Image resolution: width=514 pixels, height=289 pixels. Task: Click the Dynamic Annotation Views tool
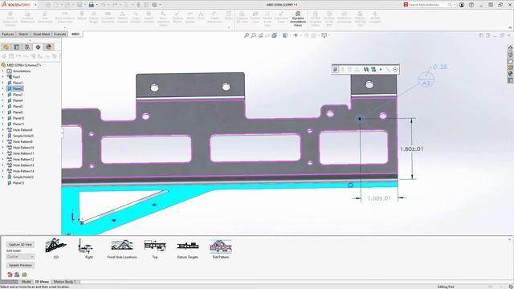298,18
